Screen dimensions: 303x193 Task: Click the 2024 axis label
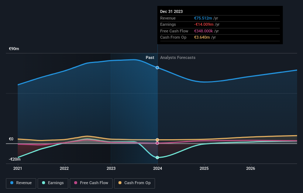pyautogui.click(x=158, y=169)
